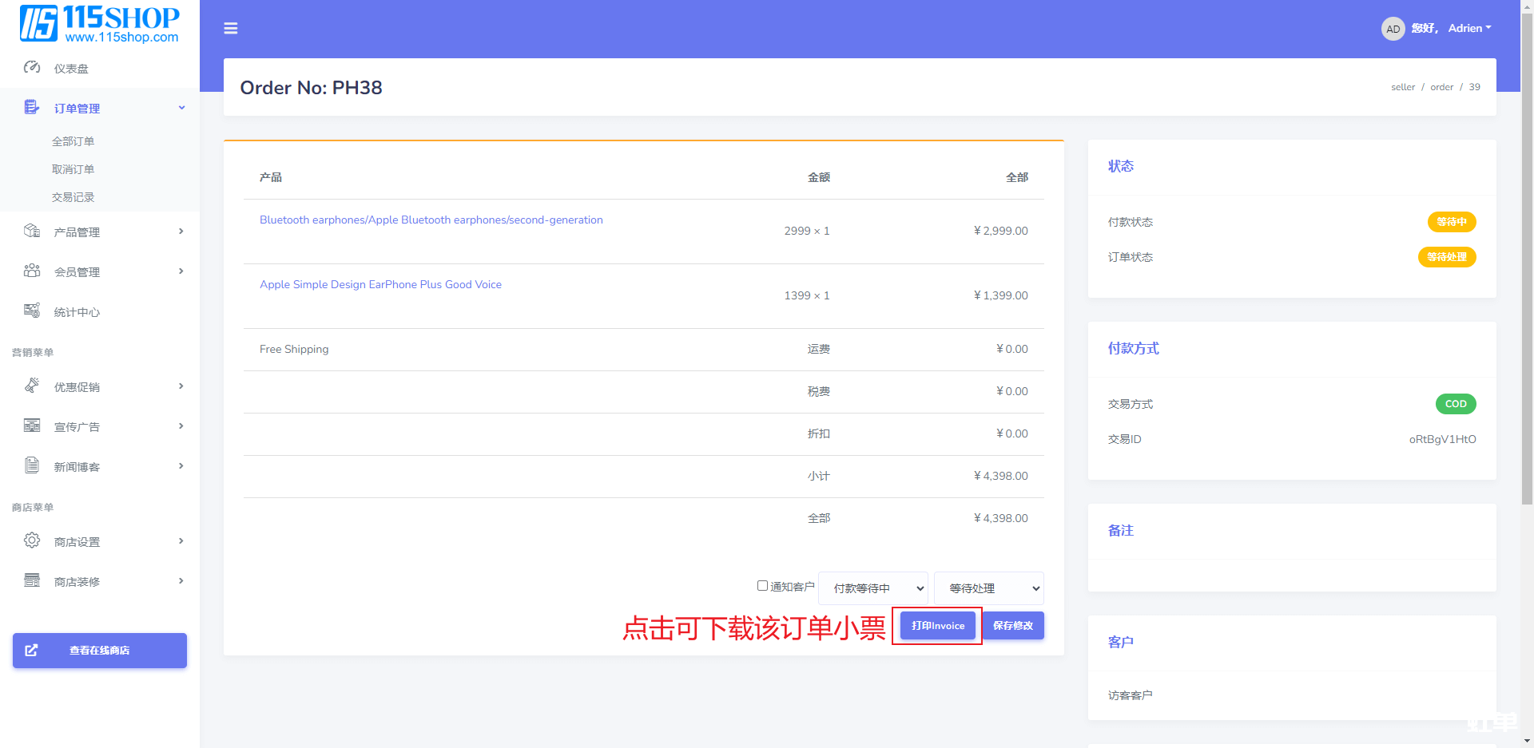
Task: Click the product management box icon
Action: click(x=32, y=232)
